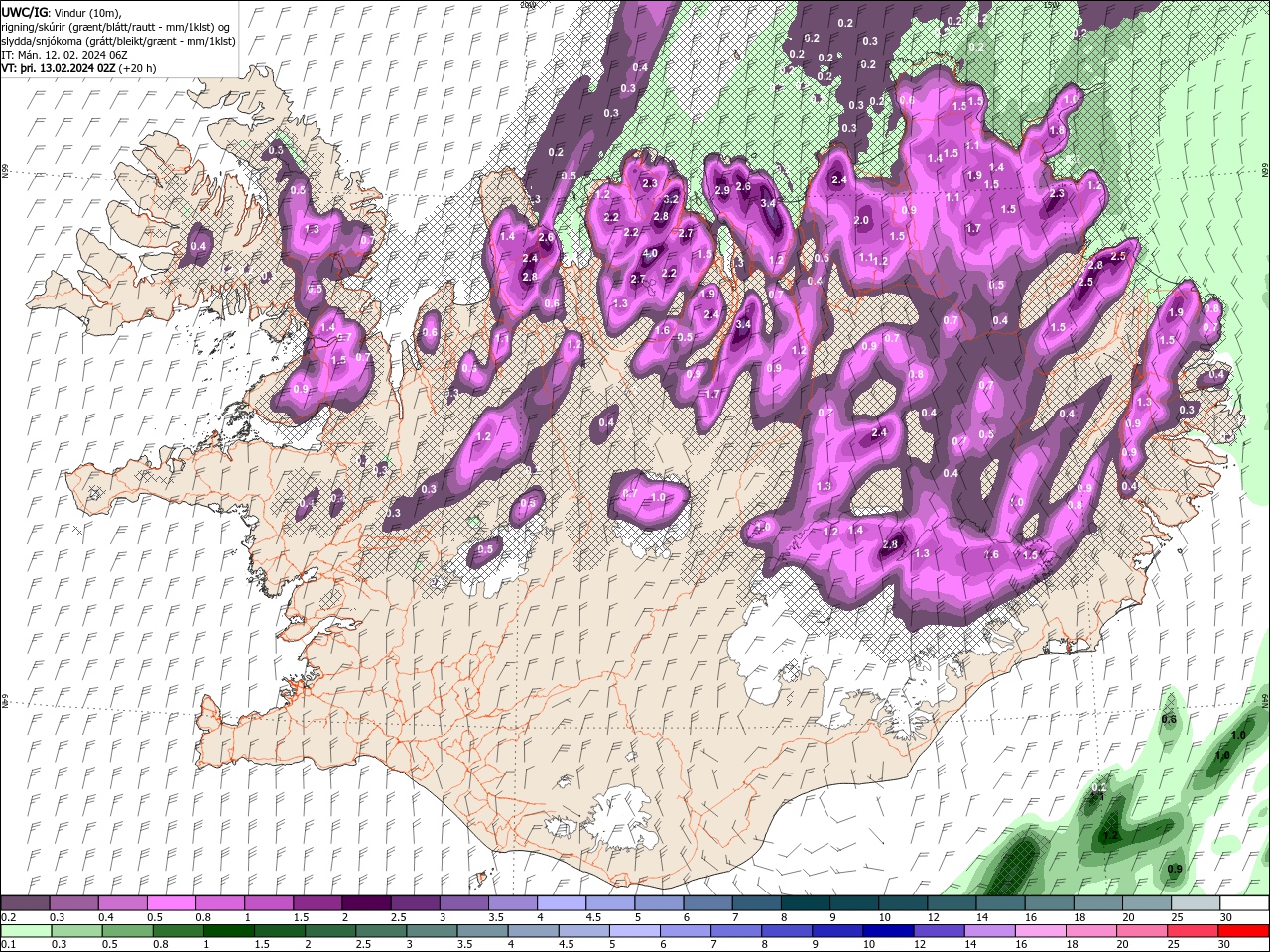Click the '15W' longitude label
Image resolution: width=1270 pixels, height=952 pixels.
[1051, 5]
